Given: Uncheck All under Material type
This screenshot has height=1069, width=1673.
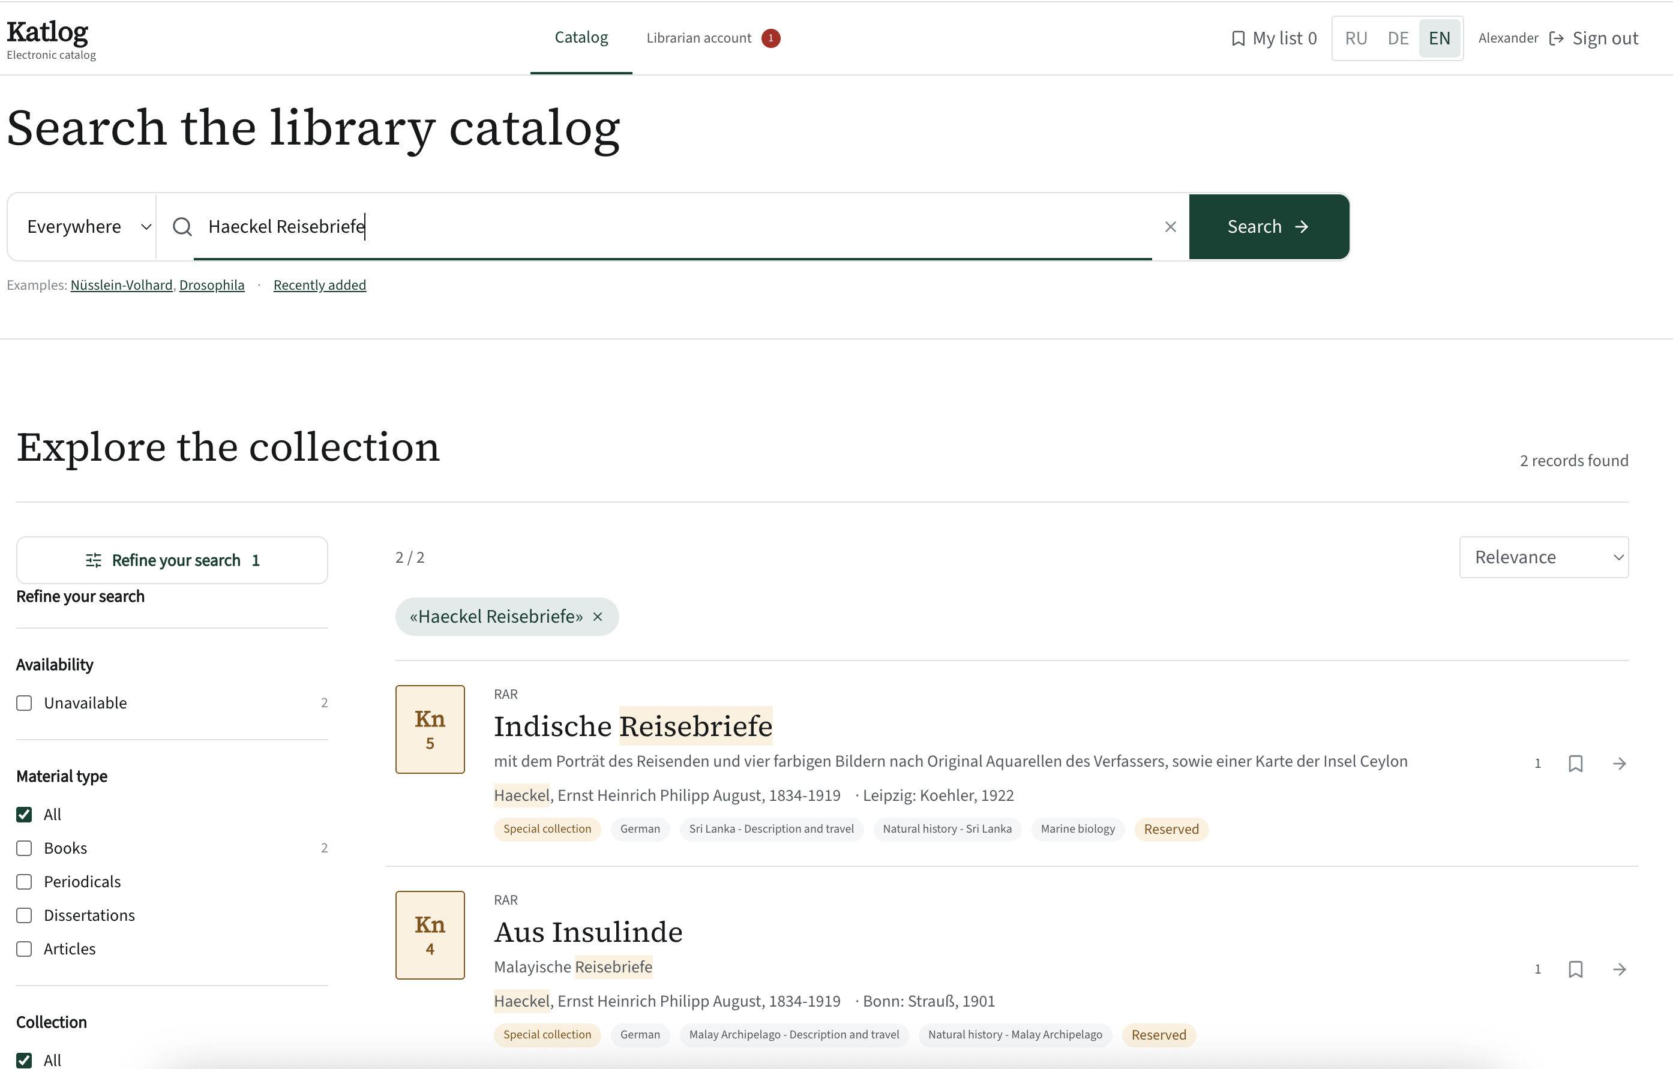Looking at the screenshot, I should coord(25,814).
